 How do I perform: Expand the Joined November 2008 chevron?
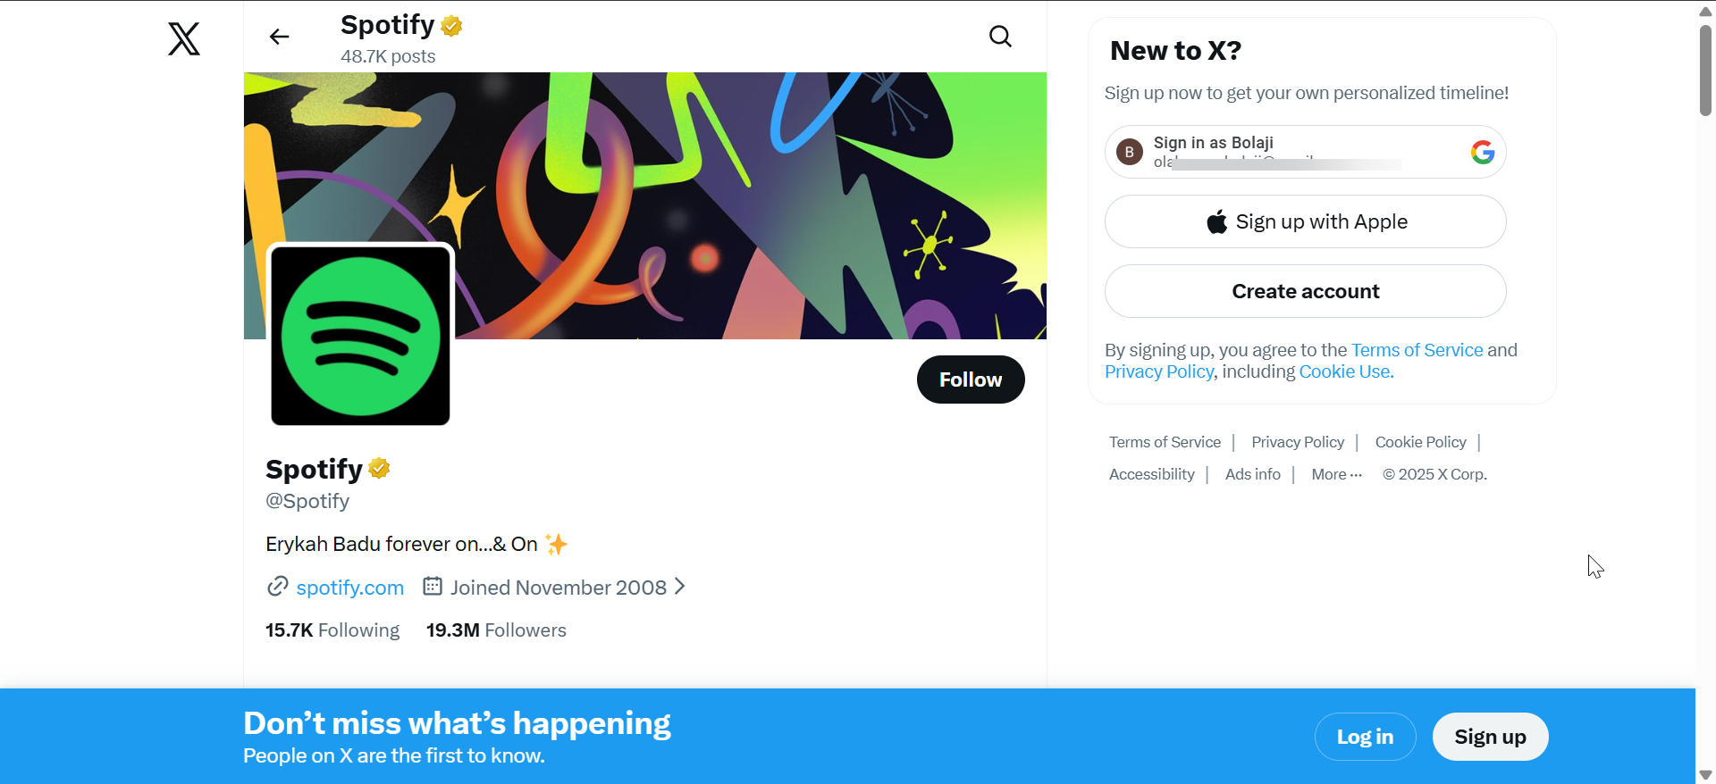(x=680, y=587)
